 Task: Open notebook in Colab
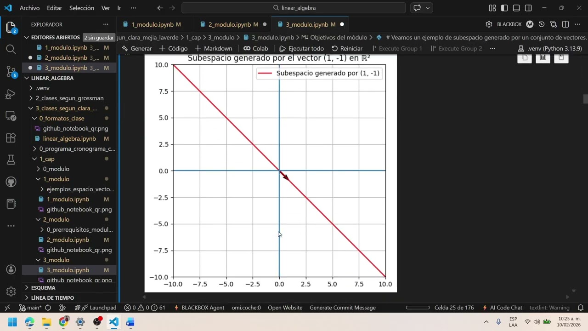[x=256, y=48]
